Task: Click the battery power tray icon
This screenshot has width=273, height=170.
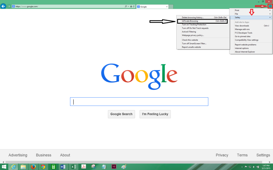Action: pos(258,167)
